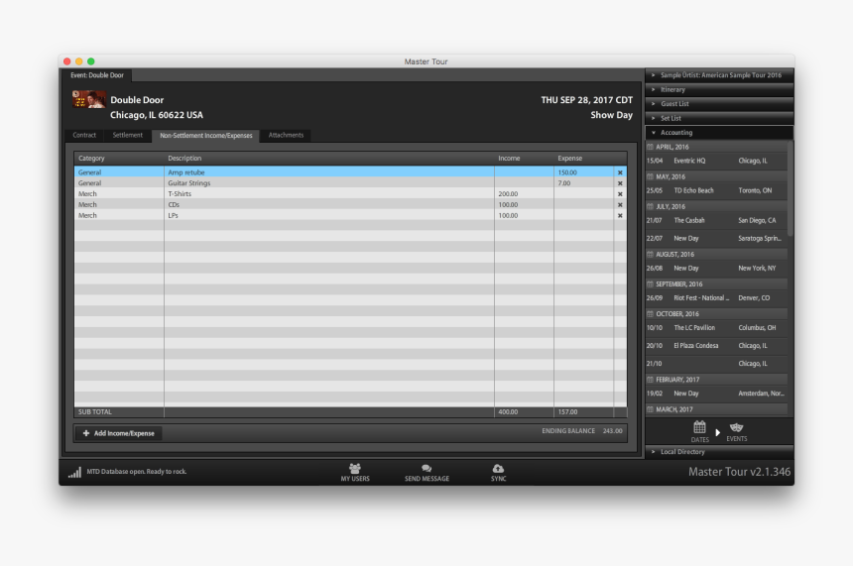Click the August, 2016 calendar icon
This screenshot has height=566, width=853.
[x=650, y=254]
